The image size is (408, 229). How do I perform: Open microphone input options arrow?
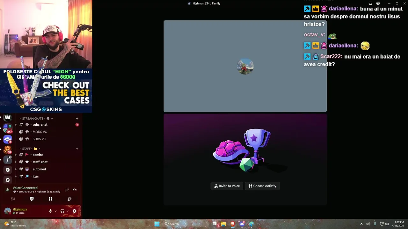(x=55, y=211)
